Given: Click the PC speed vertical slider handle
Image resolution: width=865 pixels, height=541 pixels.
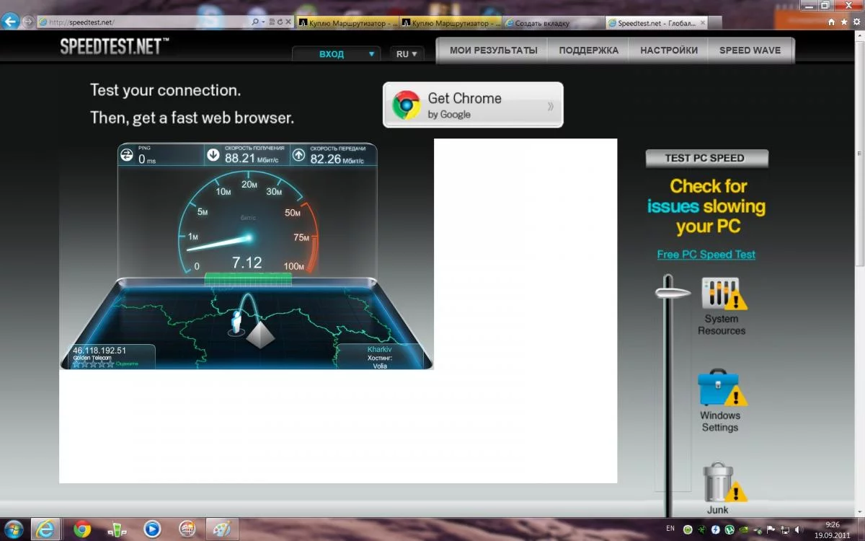Looking at the screenshot, I should tap(673, 292).
